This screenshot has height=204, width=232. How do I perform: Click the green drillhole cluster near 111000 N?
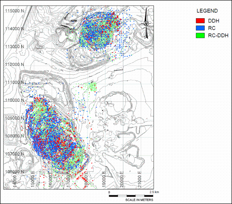(x=93, y=87)
